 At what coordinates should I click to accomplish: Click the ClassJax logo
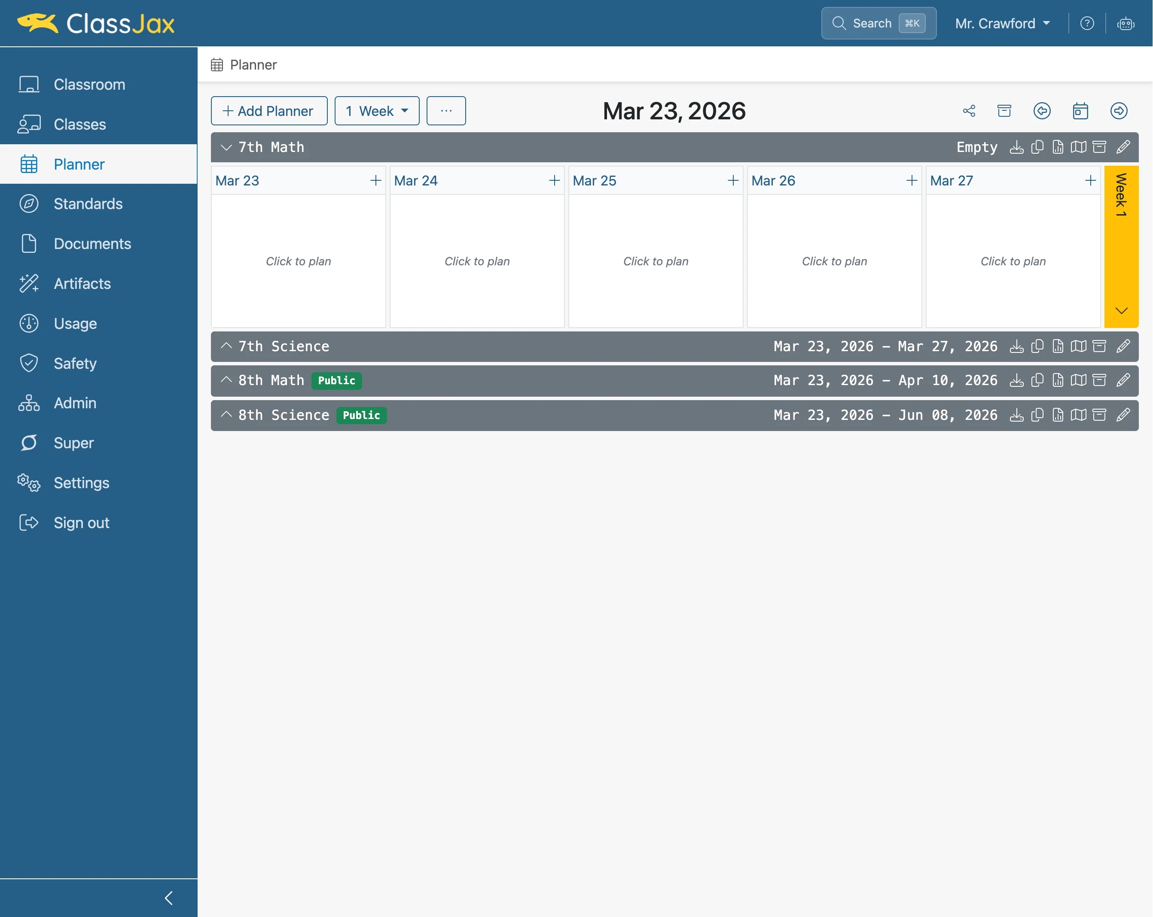pos(96,24)
